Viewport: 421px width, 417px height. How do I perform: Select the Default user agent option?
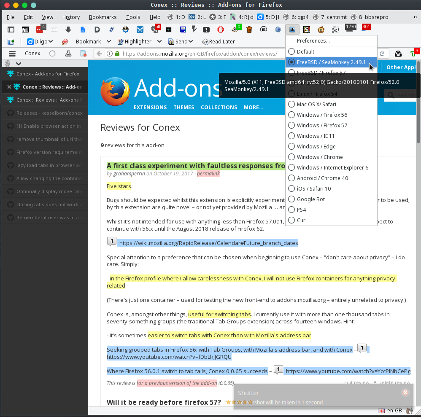point(331,51)
